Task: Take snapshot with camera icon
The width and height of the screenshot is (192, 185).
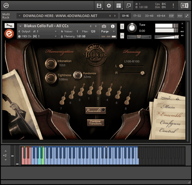Action: pos(104,26)
